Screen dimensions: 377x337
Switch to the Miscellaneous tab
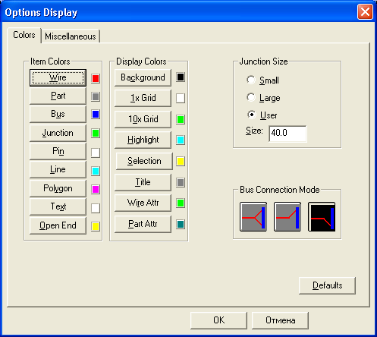71,36
